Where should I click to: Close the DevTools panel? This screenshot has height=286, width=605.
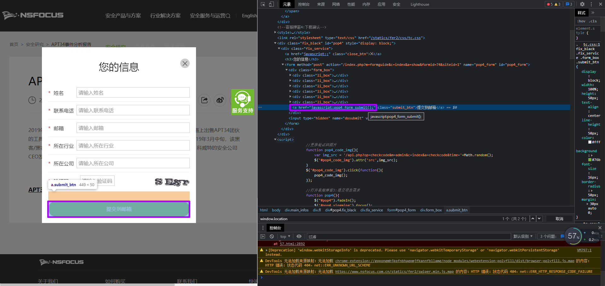tap(601, 4)
